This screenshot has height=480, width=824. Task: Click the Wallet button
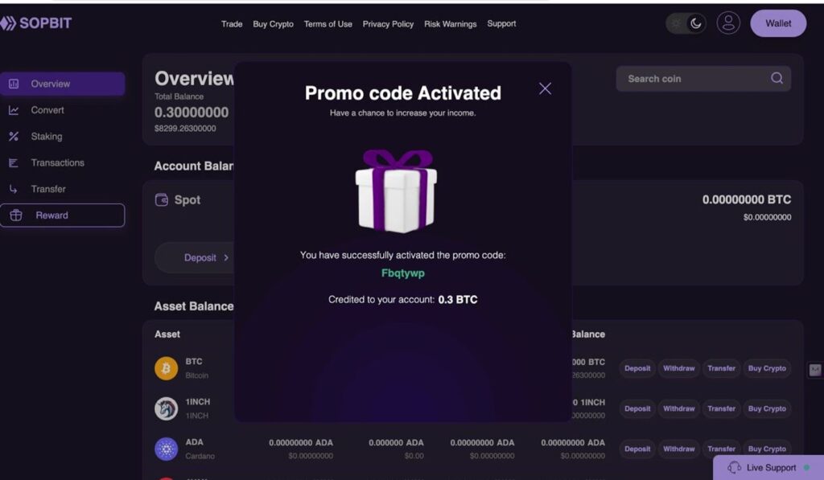(777, 23)
